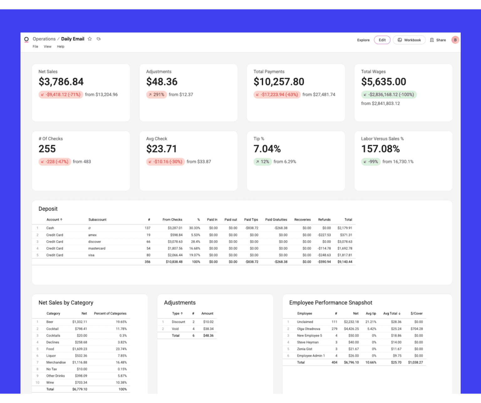Open the View menu
481x403 pixels.
point(48,47)
